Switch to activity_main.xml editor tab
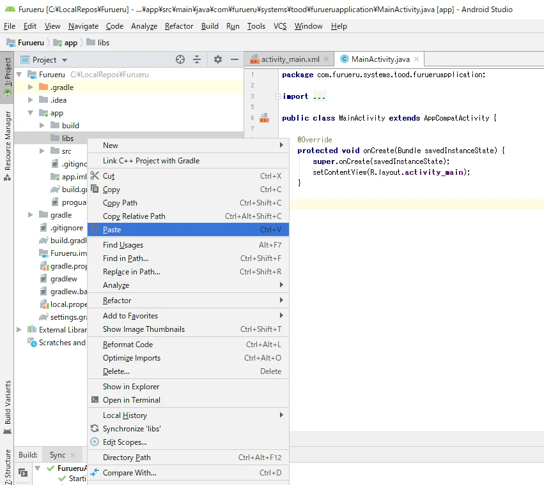The width and height of the screenshot is (544, 485). 290,59
